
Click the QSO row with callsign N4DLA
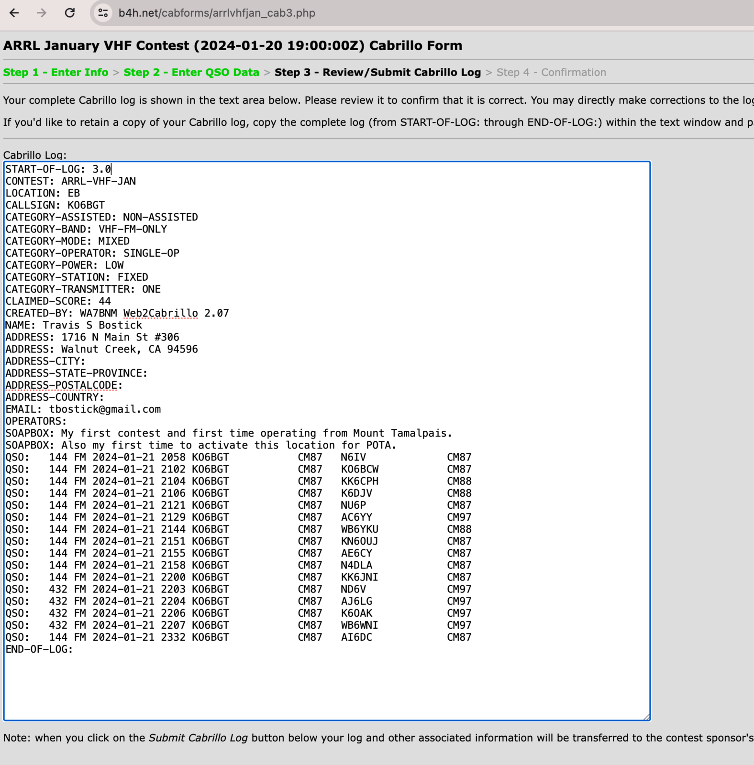(238, 565)
